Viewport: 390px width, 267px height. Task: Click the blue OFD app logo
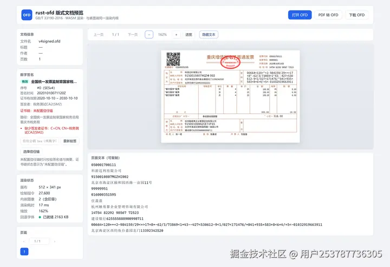[x=27, y=15]
